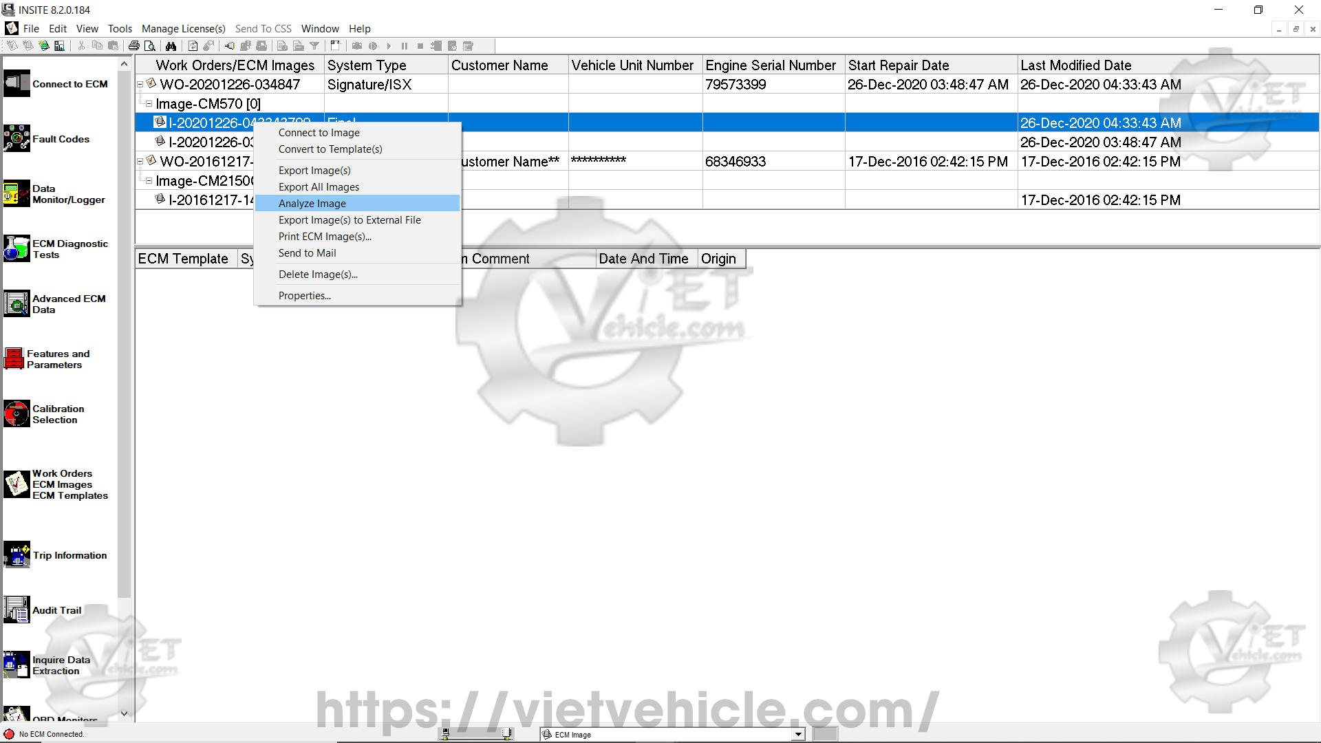This screenshot has height=743, width=1321.
Task: Select Analyze Image from context menu
Action: [312, 204]
